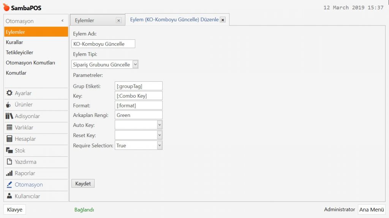Screen dimensions: 389x218
Task: Click the Yazdırma document icon
Action: click(x=9, y=162)
